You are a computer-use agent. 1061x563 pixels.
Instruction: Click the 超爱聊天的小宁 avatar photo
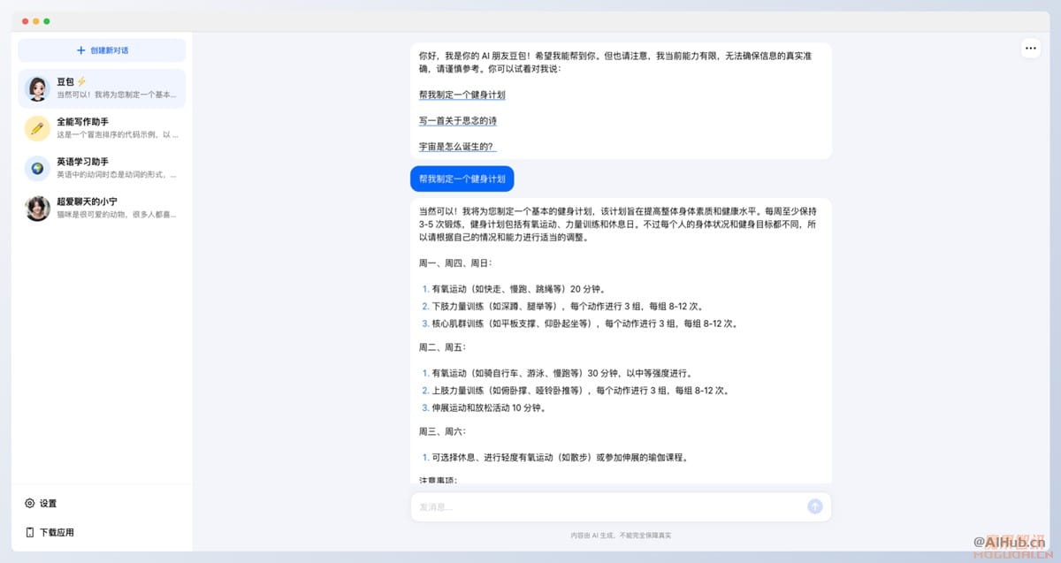[37, 208]
